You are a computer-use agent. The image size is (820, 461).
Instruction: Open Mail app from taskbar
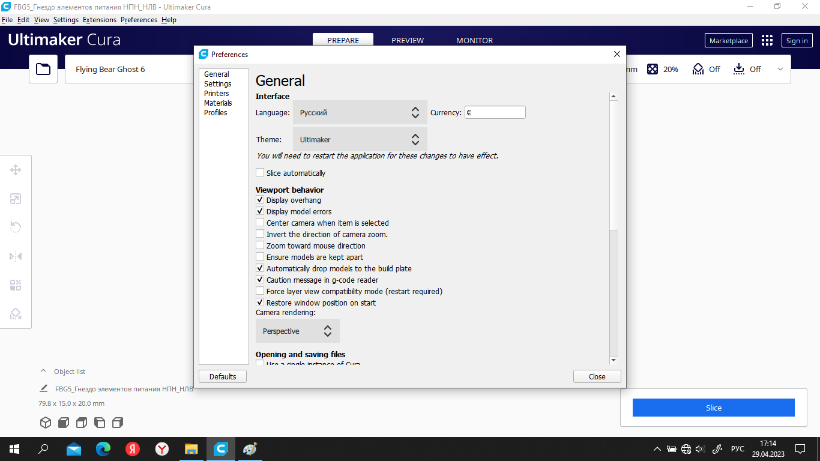click(x=74, y=448)
